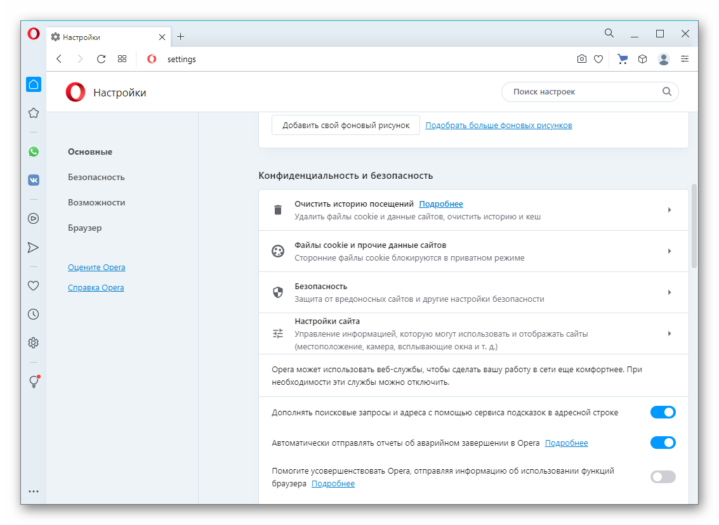The height and width of the screenshot is (525, 719).
Task: Open the snapshot camera tool
Action: (x=581, y=59)
